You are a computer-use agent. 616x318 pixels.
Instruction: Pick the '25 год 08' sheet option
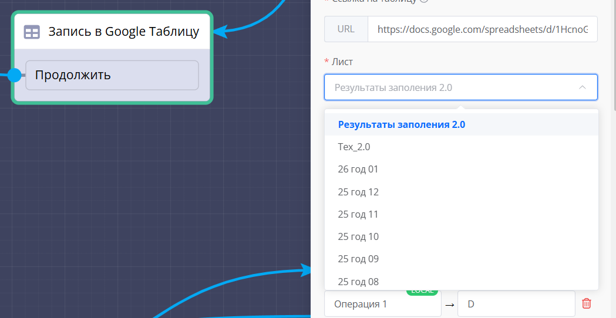click(358, 281)
